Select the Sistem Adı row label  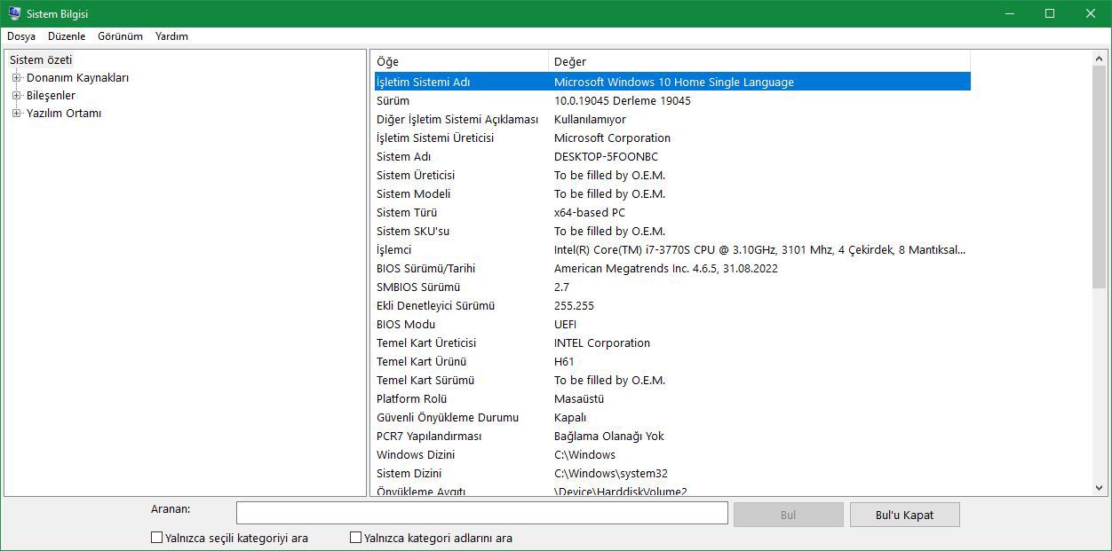tap(403, 156)
